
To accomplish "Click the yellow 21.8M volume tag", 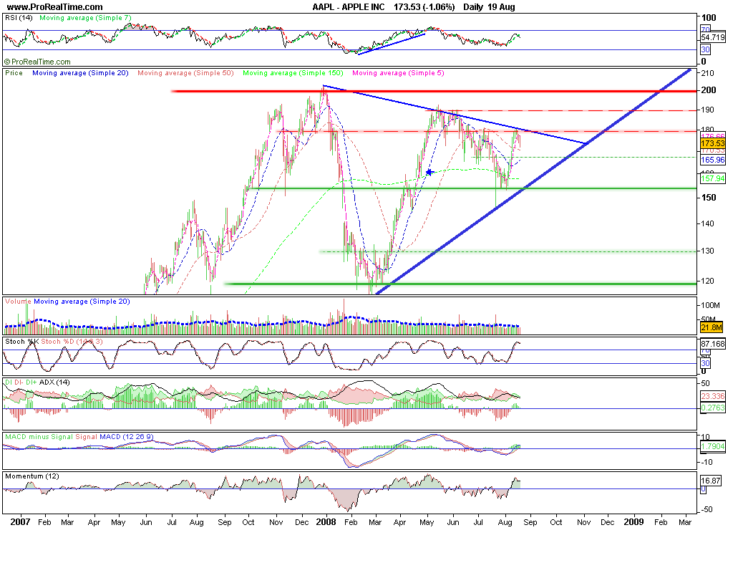I will pyautogui.click(x=712, y=327).
